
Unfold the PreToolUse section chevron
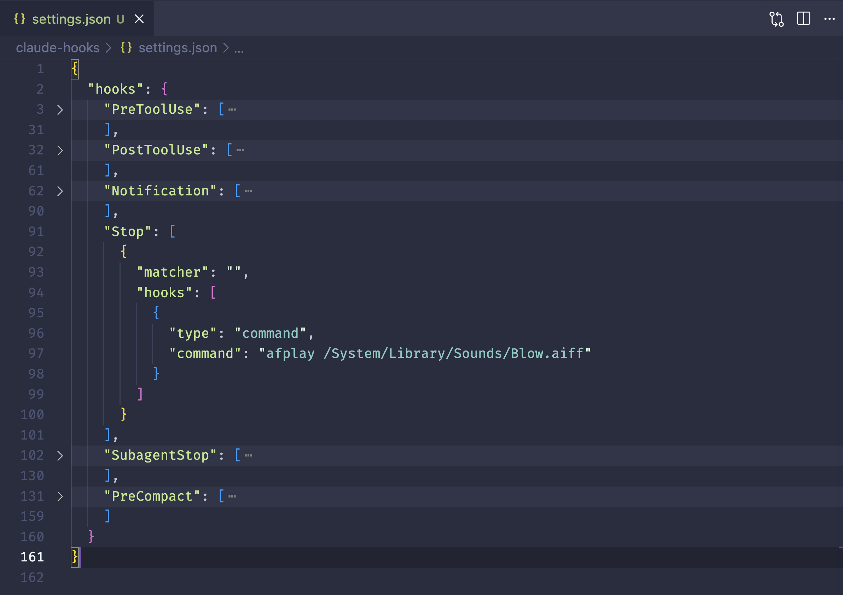[60, 110]
